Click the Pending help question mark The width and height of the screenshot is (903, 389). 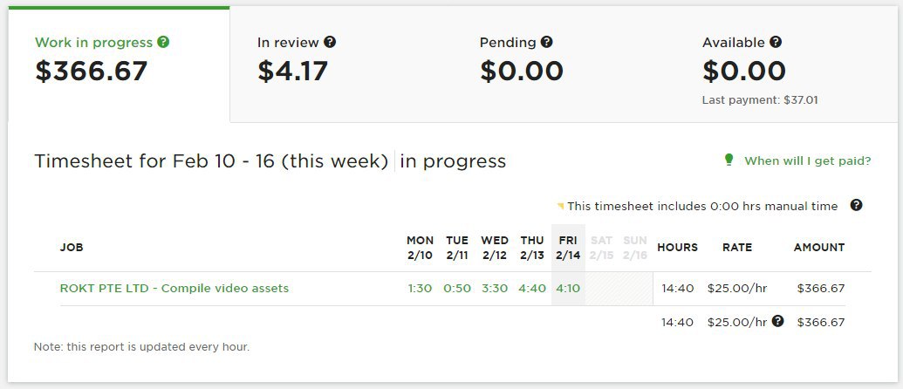pos(547,42)
